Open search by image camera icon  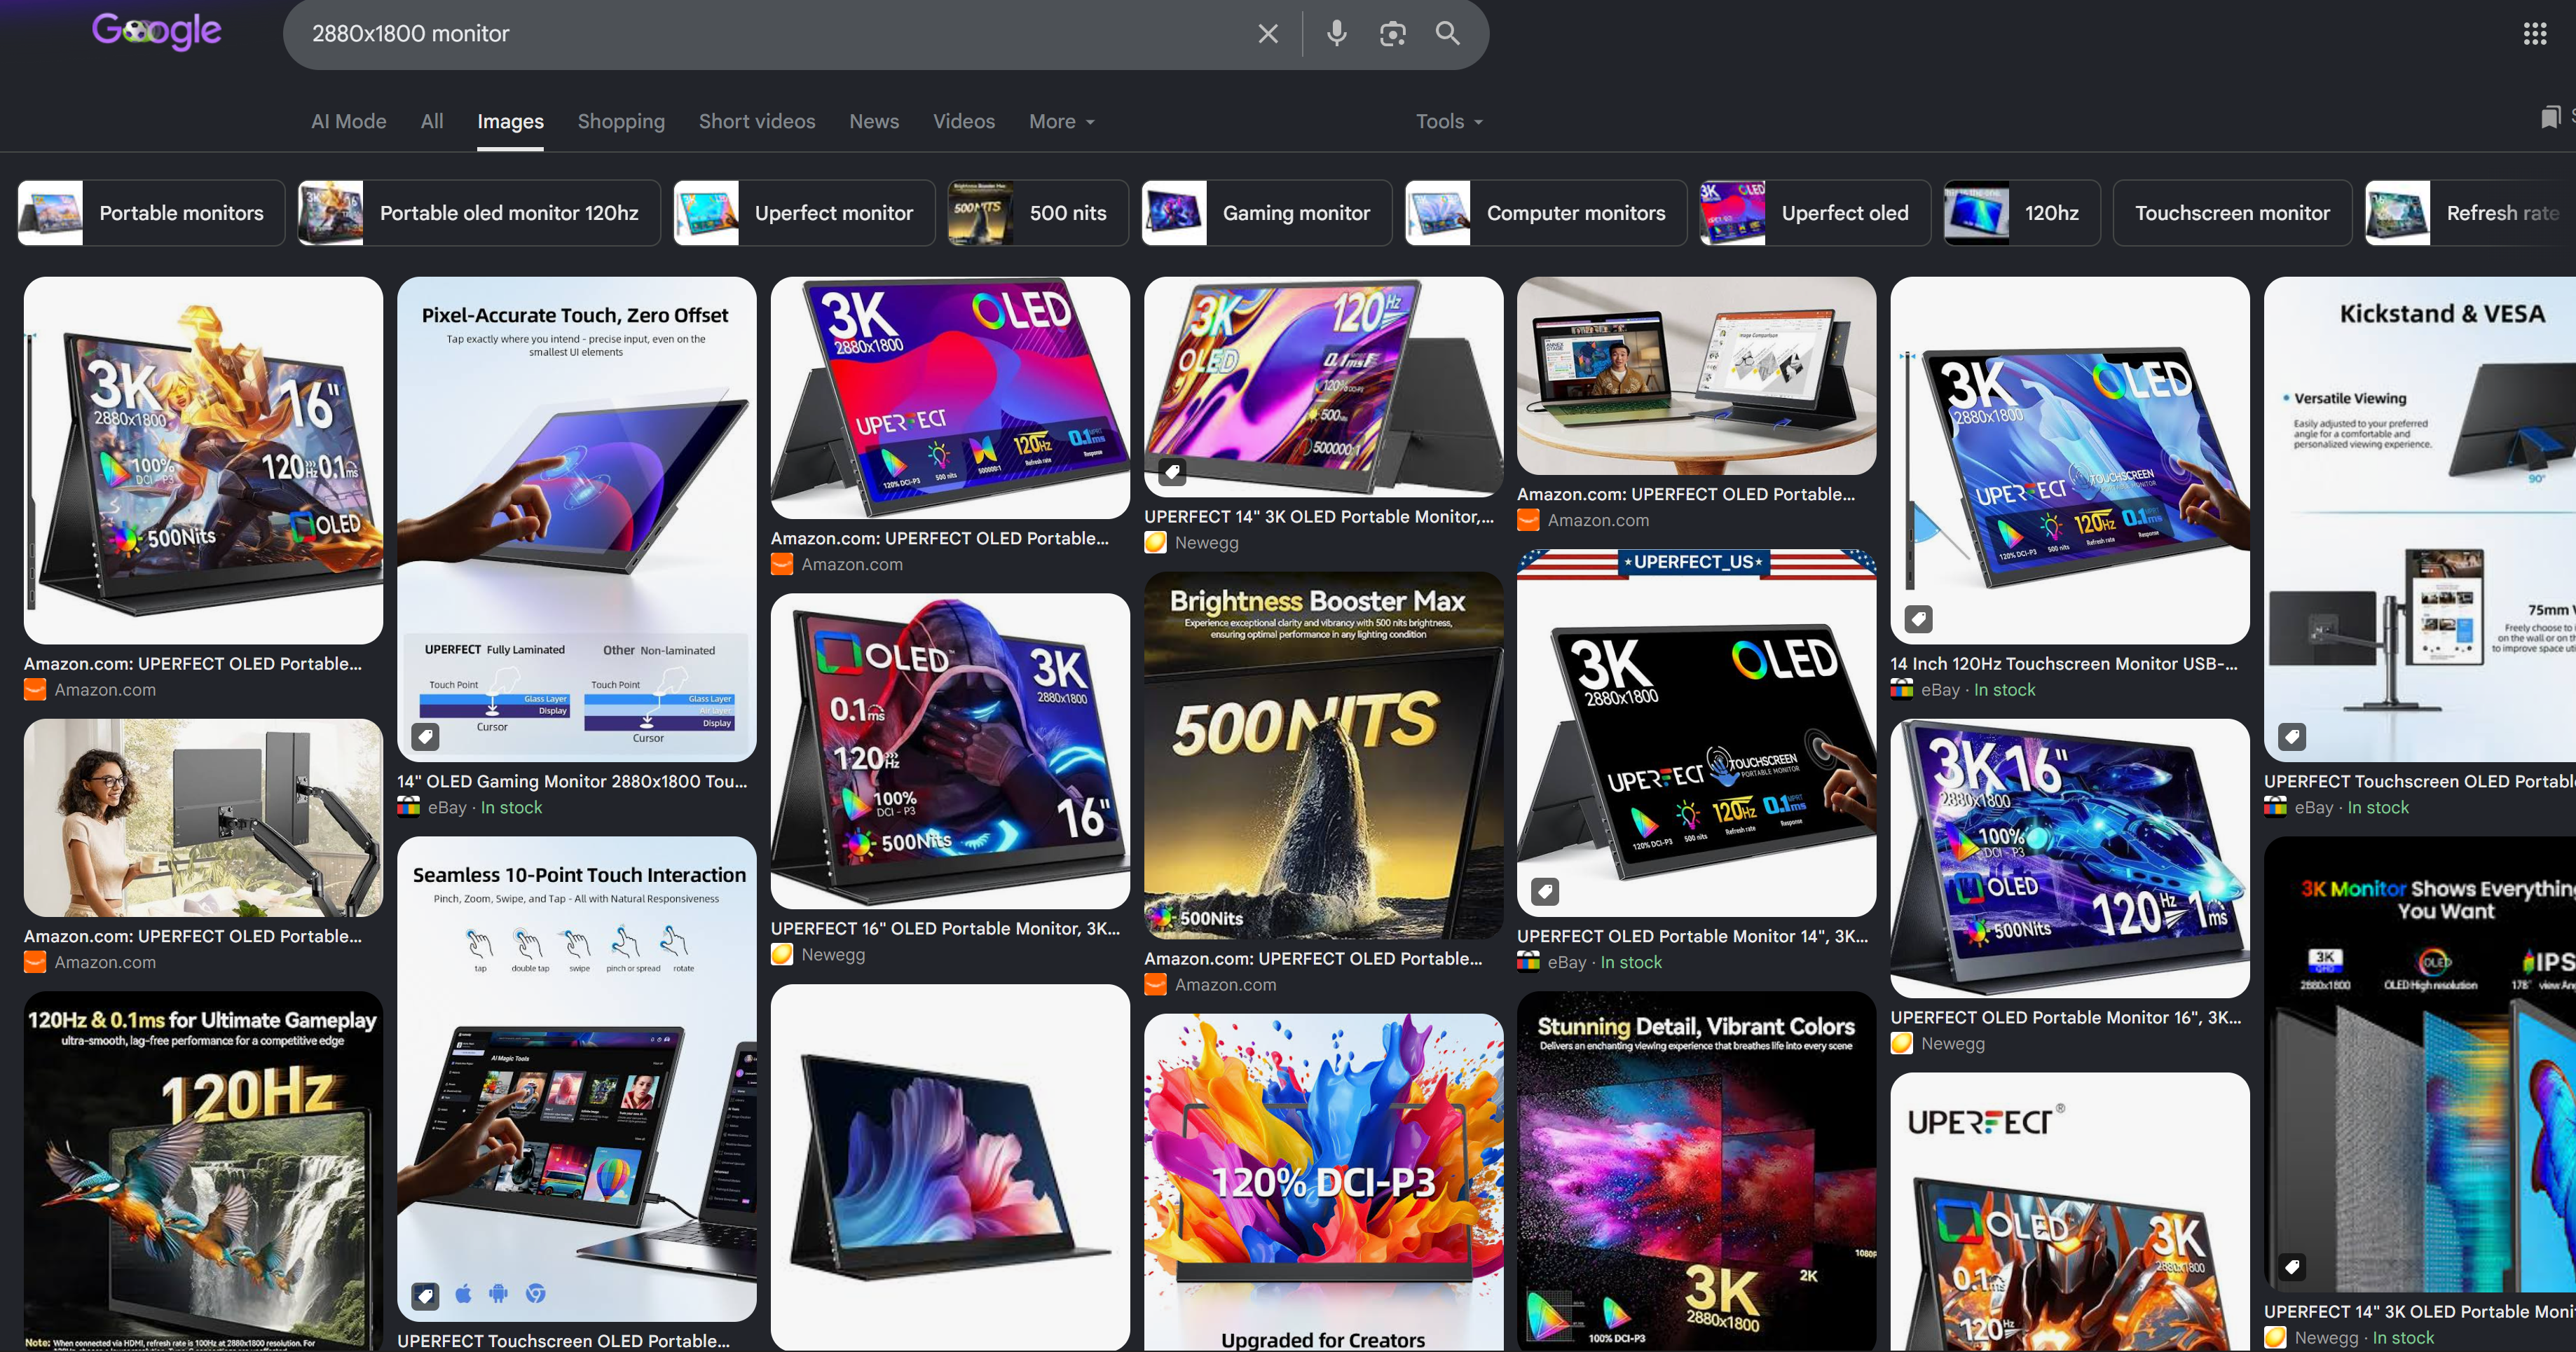[1392, 34]
